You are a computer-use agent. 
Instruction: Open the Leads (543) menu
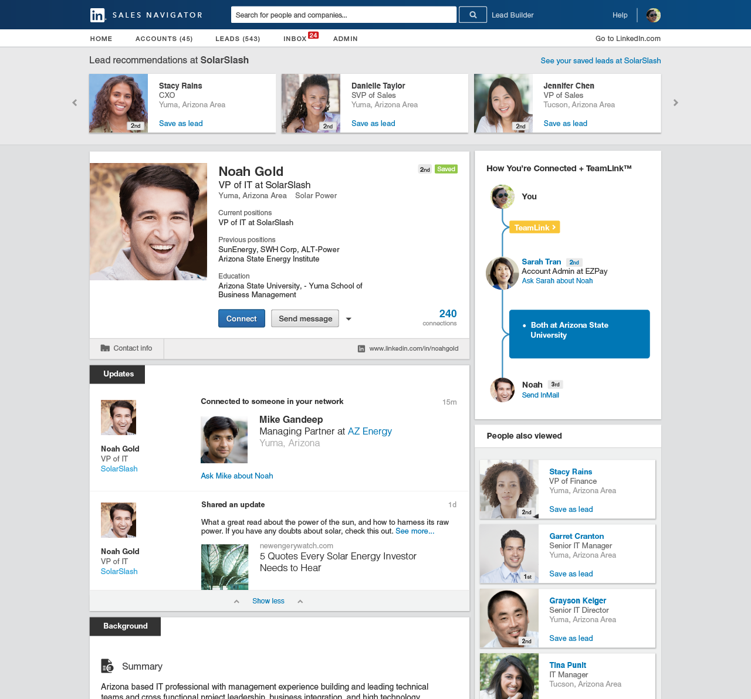pos(238,39)
